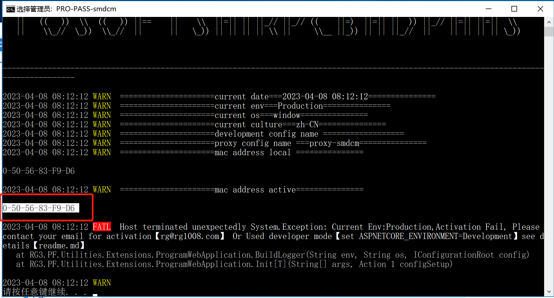This screenshot has width=554, height=298.
Task: Click the ASPNETCORE_ENVIRONMENT=Development text
Action: 436,236
